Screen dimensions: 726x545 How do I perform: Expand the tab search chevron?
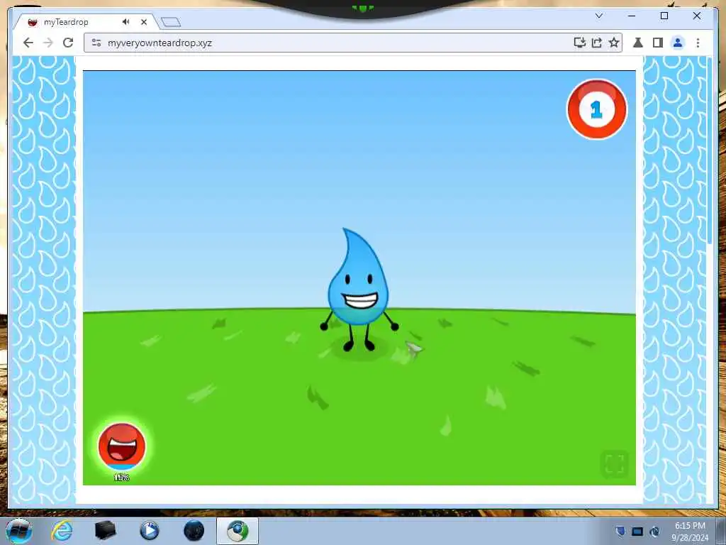[x=598, y=16]
